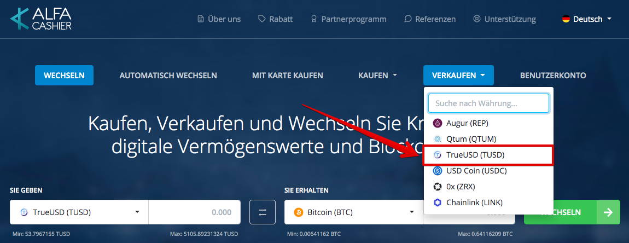629x243 pixels.
Task: Open the Deutsch language dropdown
Action: click(x=587, y=19)
